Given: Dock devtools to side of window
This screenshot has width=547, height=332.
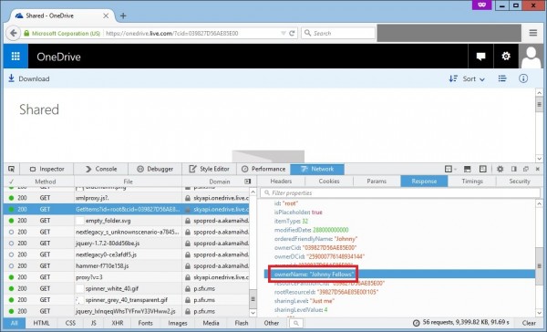Looking at the screenshot, I should (x=514, y=169).
